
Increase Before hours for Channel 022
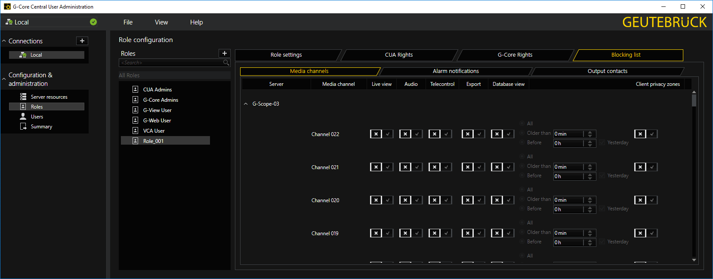(590, 142)
